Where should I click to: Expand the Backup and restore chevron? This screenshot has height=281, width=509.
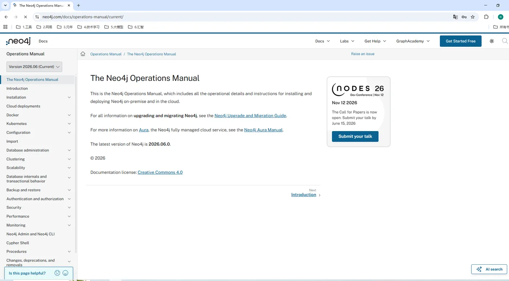click(x=69, y=190)
